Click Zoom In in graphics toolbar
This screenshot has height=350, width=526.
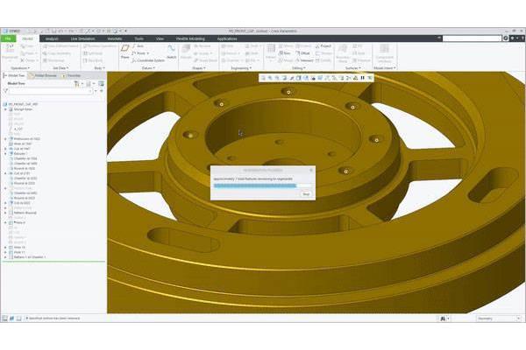[x=270, y=78]
